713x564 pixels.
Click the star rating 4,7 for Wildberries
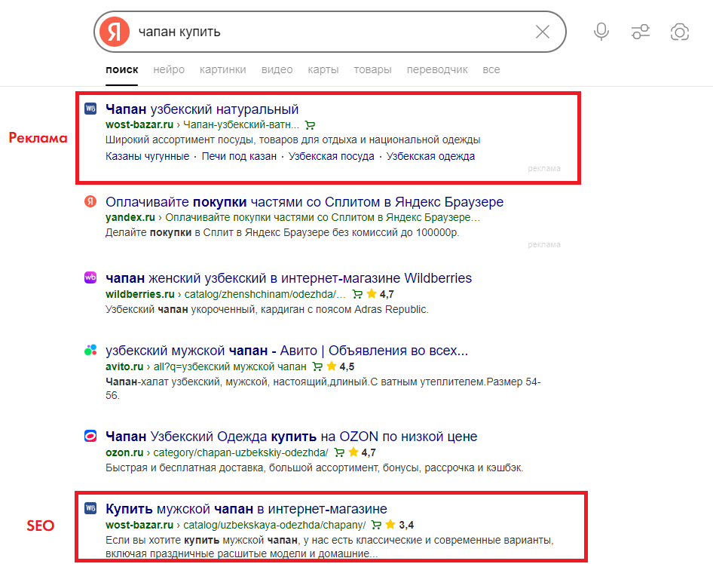click(380, 294)
